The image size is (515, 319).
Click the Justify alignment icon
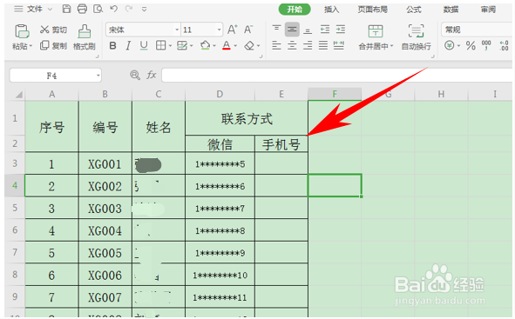pyautogui.click(x=323, y=45)
